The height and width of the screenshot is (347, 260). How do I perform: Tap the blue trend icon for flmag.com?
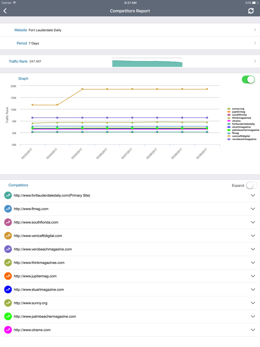(8, 209)
